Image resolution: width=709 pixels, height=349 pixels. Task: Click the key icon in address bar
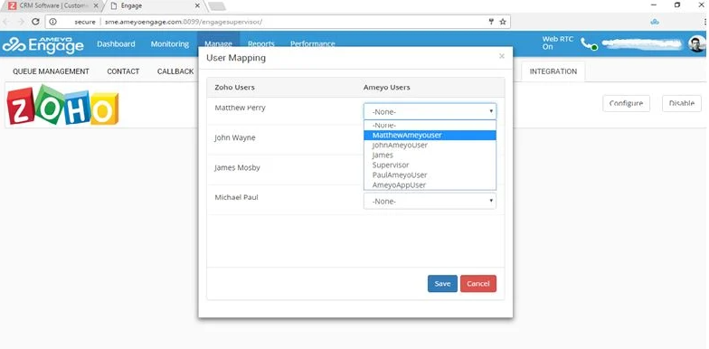(x=492, y=22)
